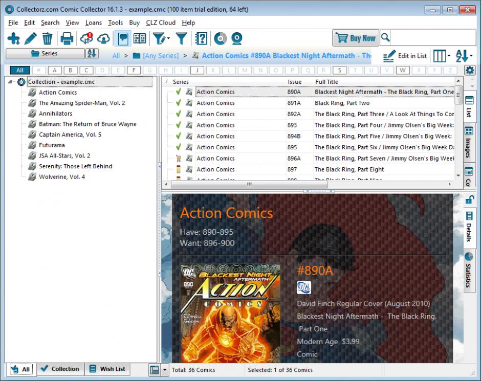Click the search magnifier icon
Viewport: 481px width, 381px height.
pyautogui.click(x=385, y=38)
